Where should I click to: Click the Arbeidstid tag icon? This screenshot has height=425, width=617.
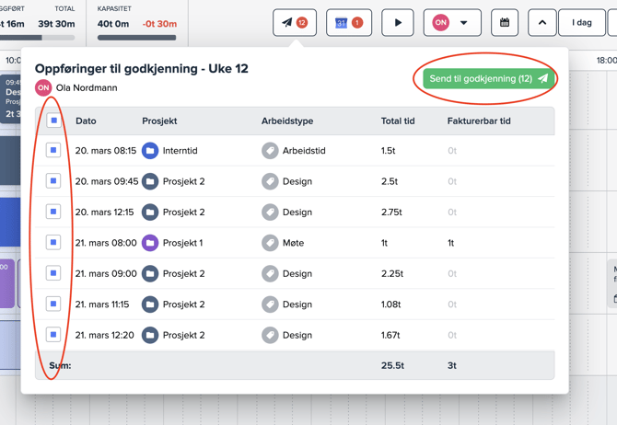coord(270,151)
